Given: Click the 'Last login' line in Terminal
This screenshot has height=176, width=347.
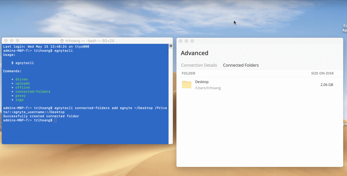Looking at the screenshot, I should (46, 47).
